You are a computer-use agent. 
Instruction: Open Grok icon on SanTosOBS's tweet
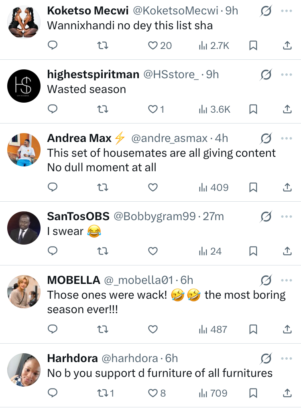266,217
